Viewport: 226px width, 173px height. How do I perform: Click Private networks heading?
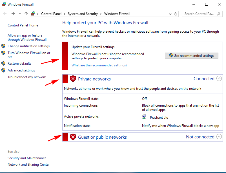(94, 79)
